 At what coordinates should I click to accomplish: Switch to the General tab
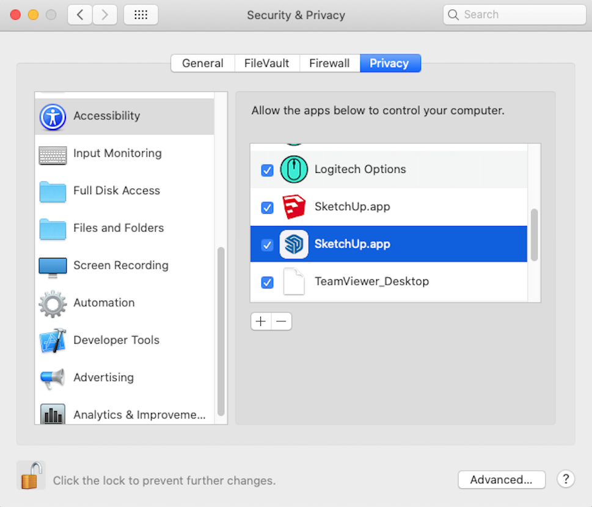pyautogui.click(x=202, y=64)
